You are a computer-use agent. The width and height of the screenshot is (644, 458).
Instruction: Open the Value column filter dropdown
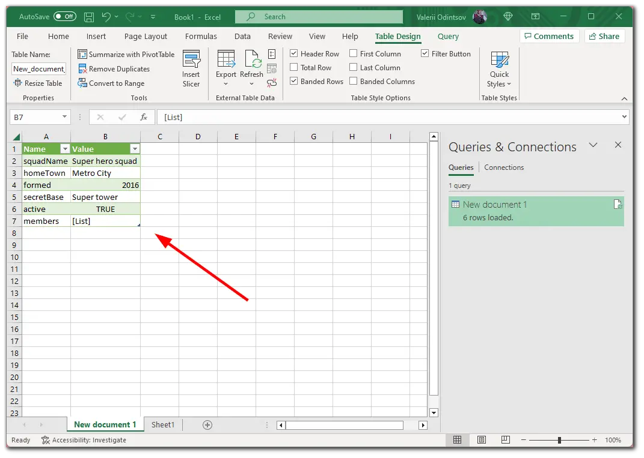(x=135, y=149)
